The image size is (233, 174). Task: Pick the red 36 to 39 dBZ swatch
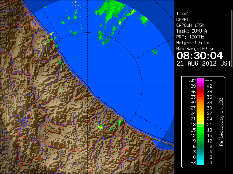200,92
